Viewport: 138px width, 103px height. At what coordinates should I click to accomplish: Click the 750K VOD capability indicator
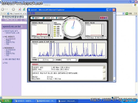click(55, 34)
